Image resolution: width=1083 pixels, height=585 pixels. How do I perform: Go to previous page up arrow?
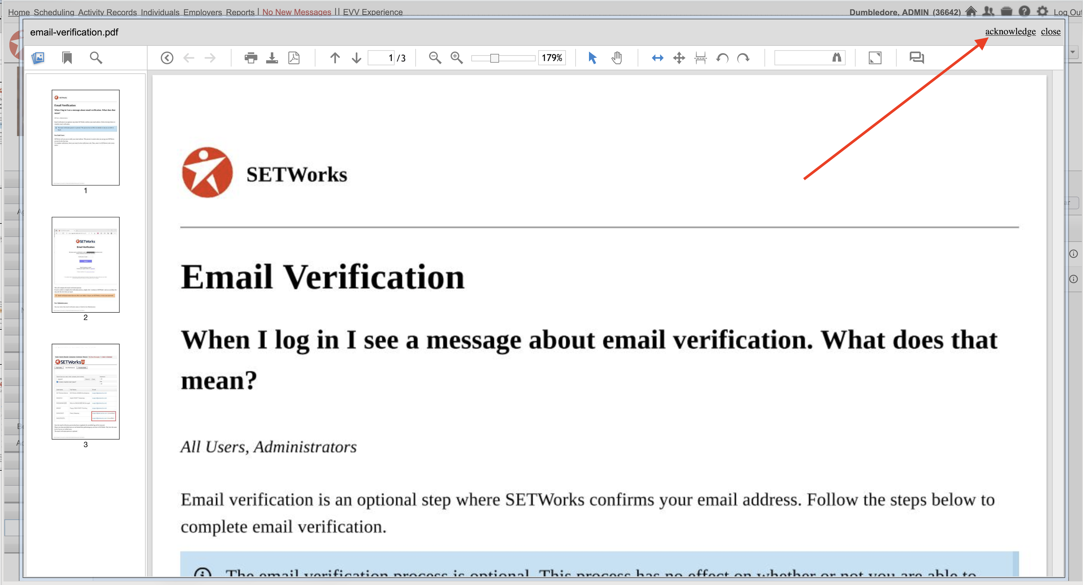point(335,58)
